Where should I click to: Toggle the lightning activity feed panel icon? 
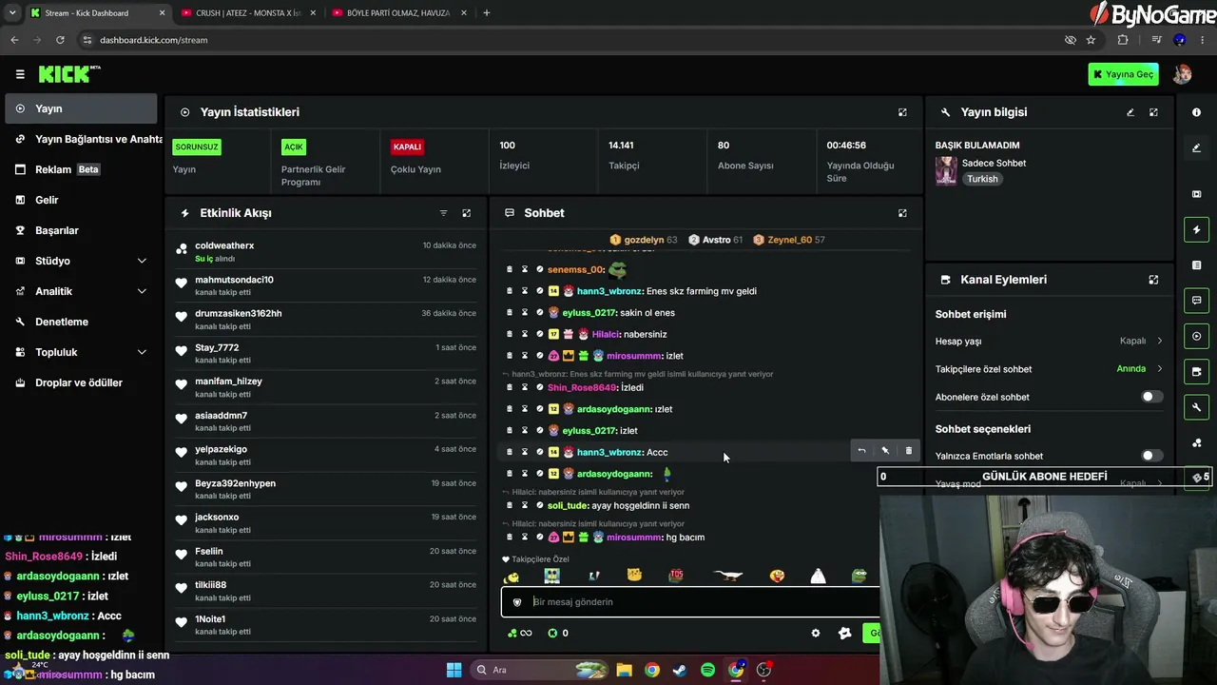1196,229
